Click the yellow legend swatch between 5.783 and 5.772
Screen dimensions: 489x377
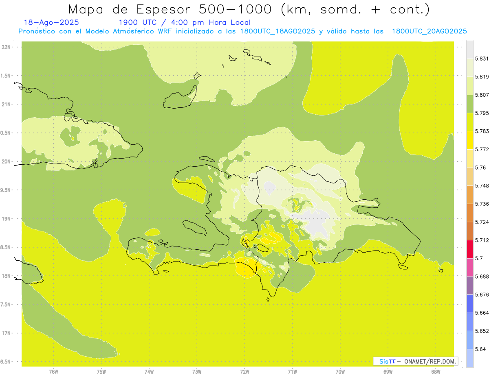(470, 140)
